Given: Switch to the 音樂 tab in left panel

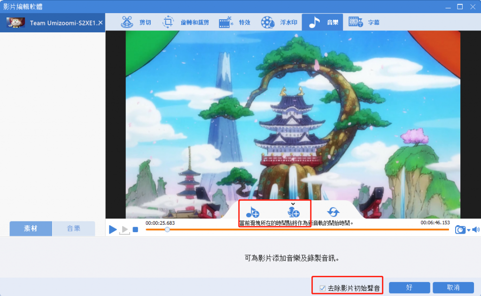Looking at the screenshot, I should [x=74, y=228].
